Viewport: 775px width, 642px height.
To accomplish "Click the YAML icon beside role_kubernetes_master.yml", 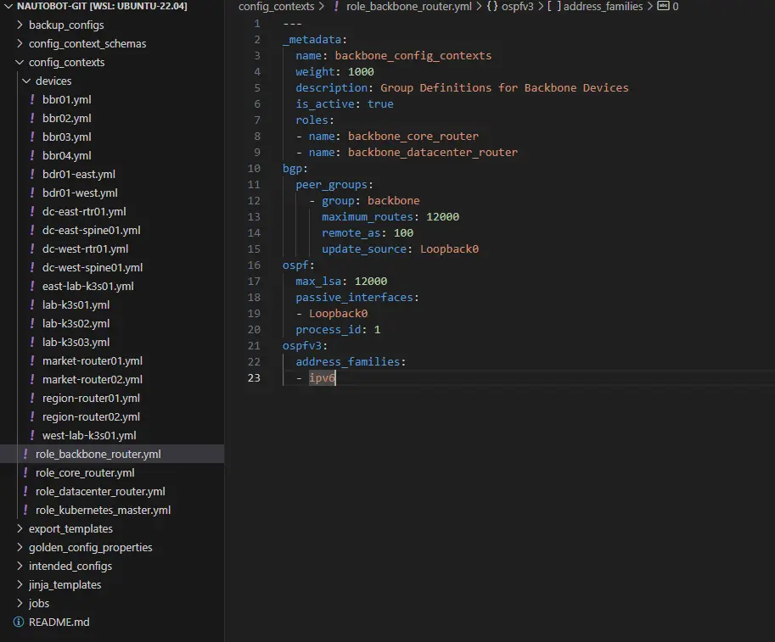I will [25, 511].
